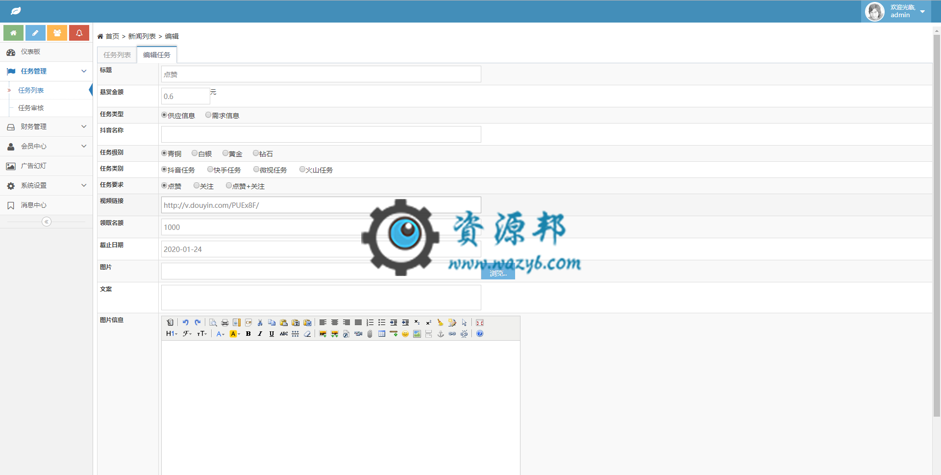Insert bulleted list in editor

coord(382,323)
